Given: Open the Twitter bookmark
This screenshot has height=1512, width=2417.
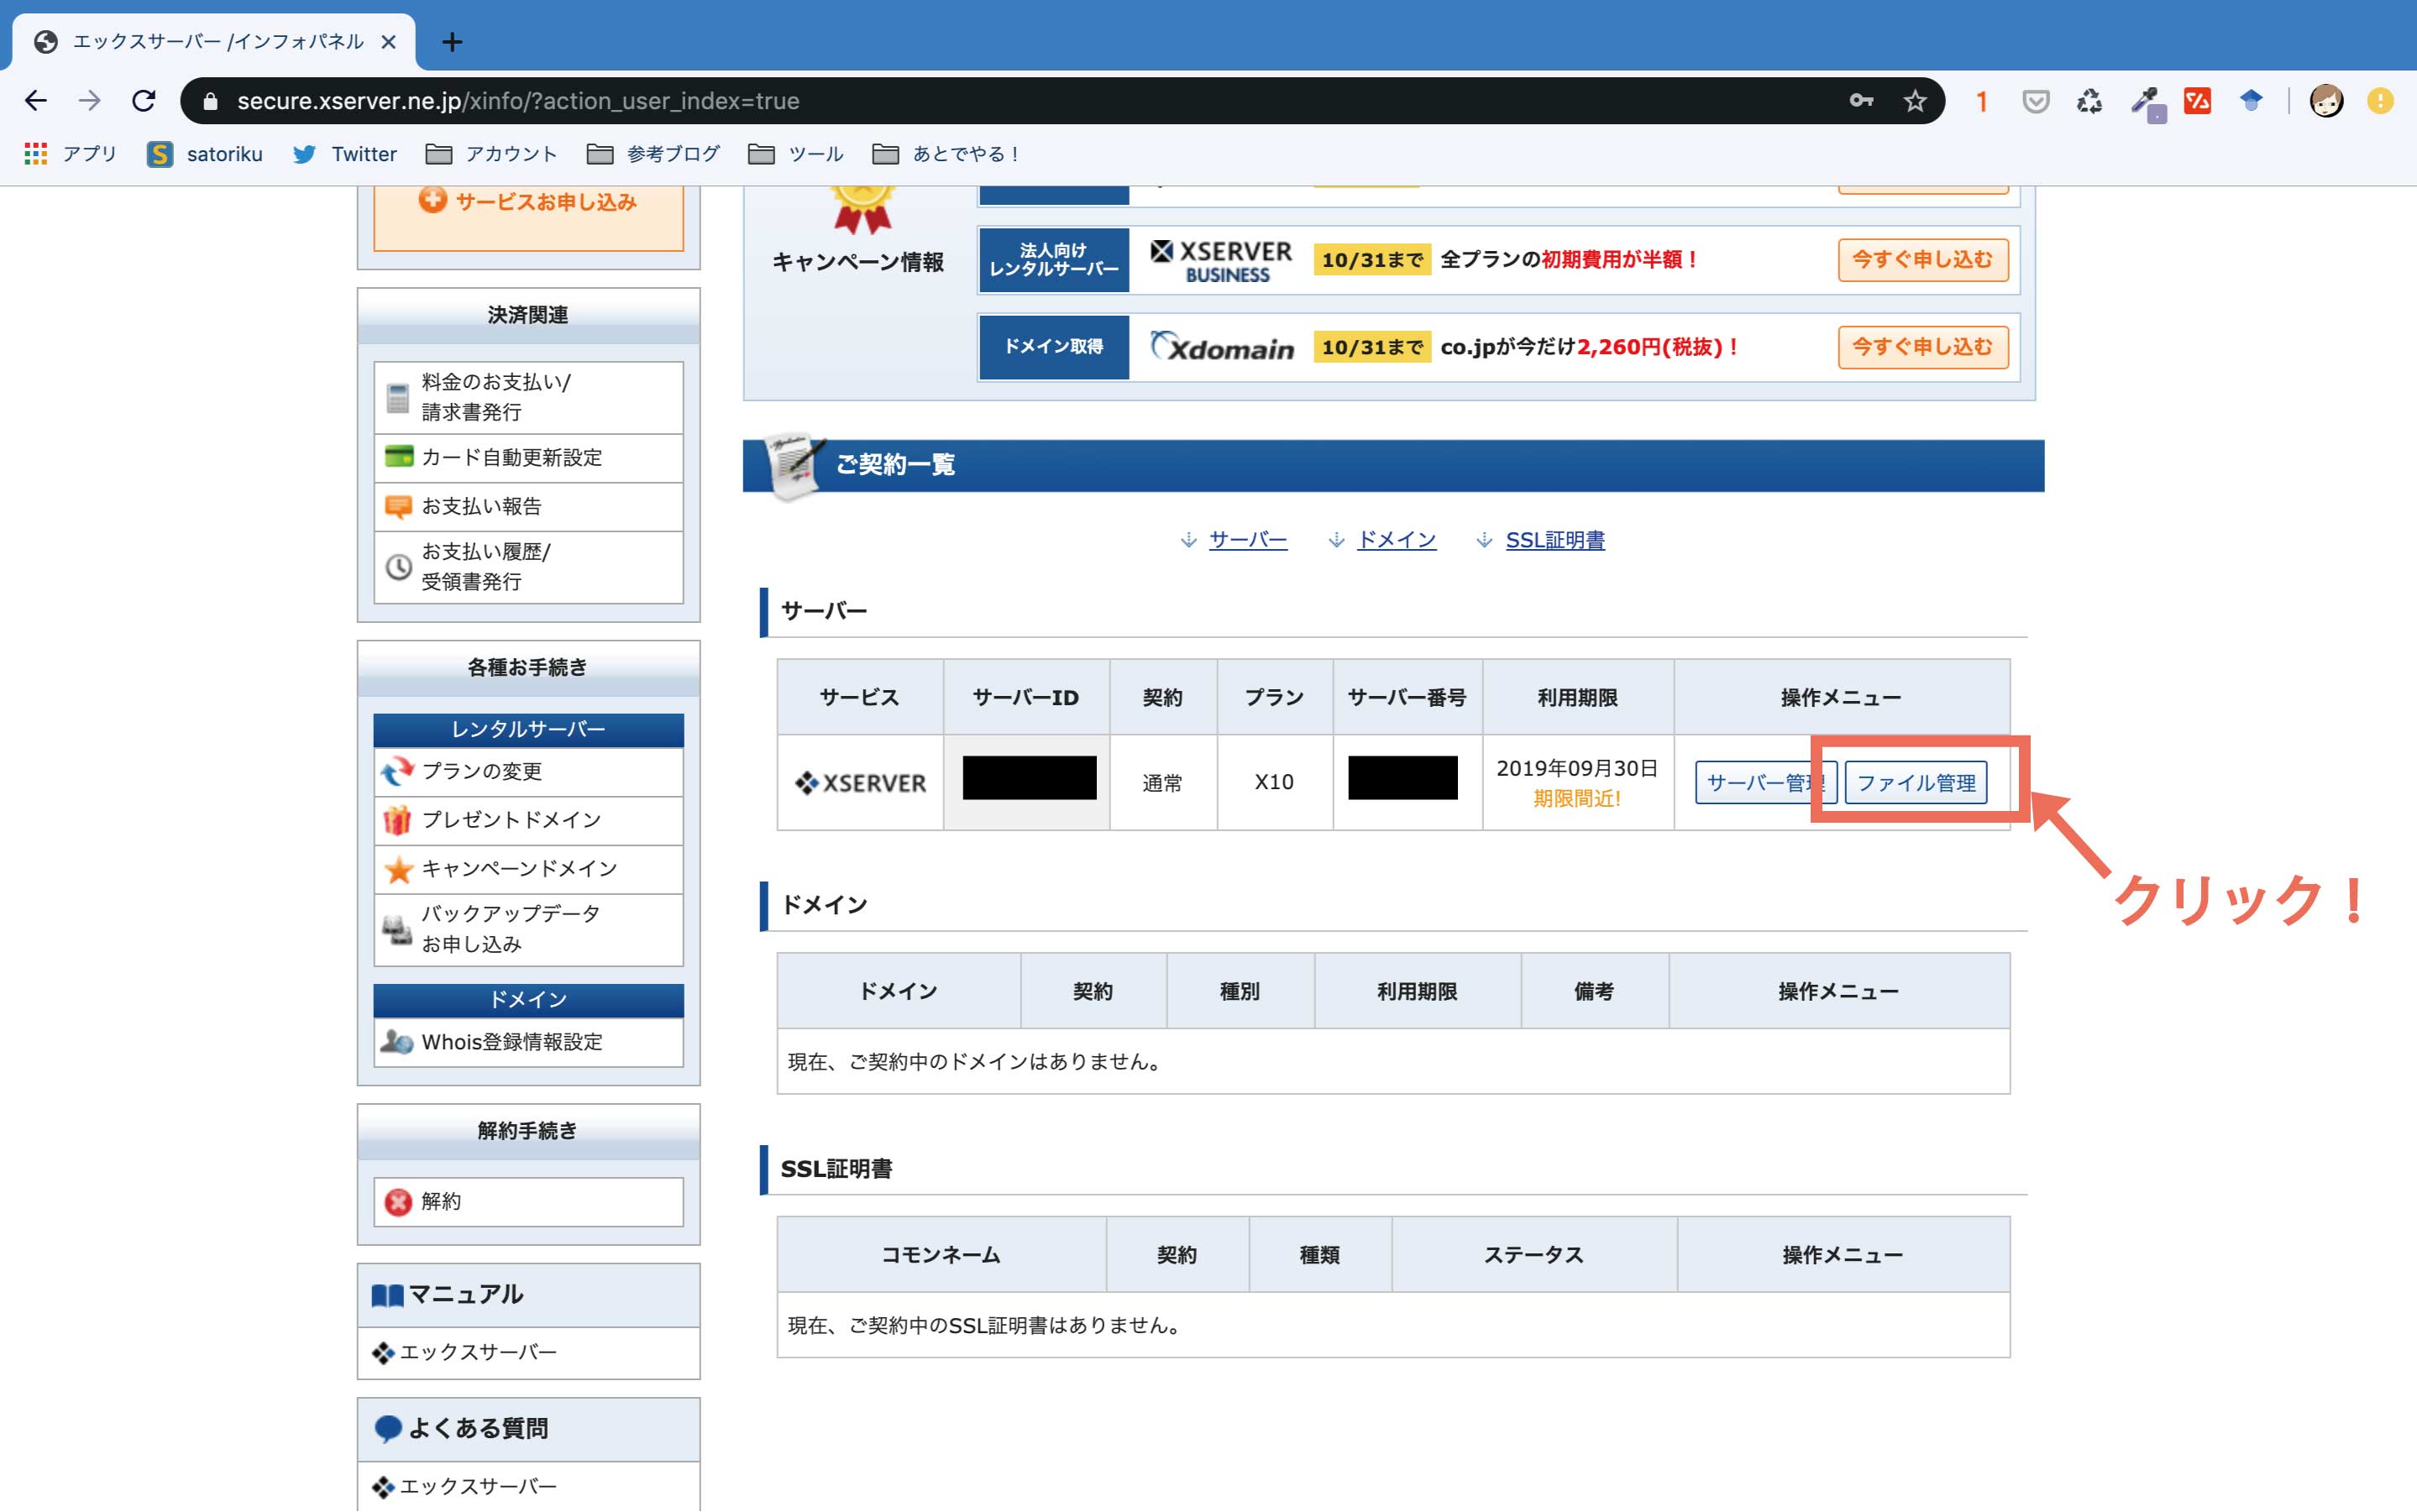Looking at the screenshot, I should pyautogui.click(x=344, y=154).
